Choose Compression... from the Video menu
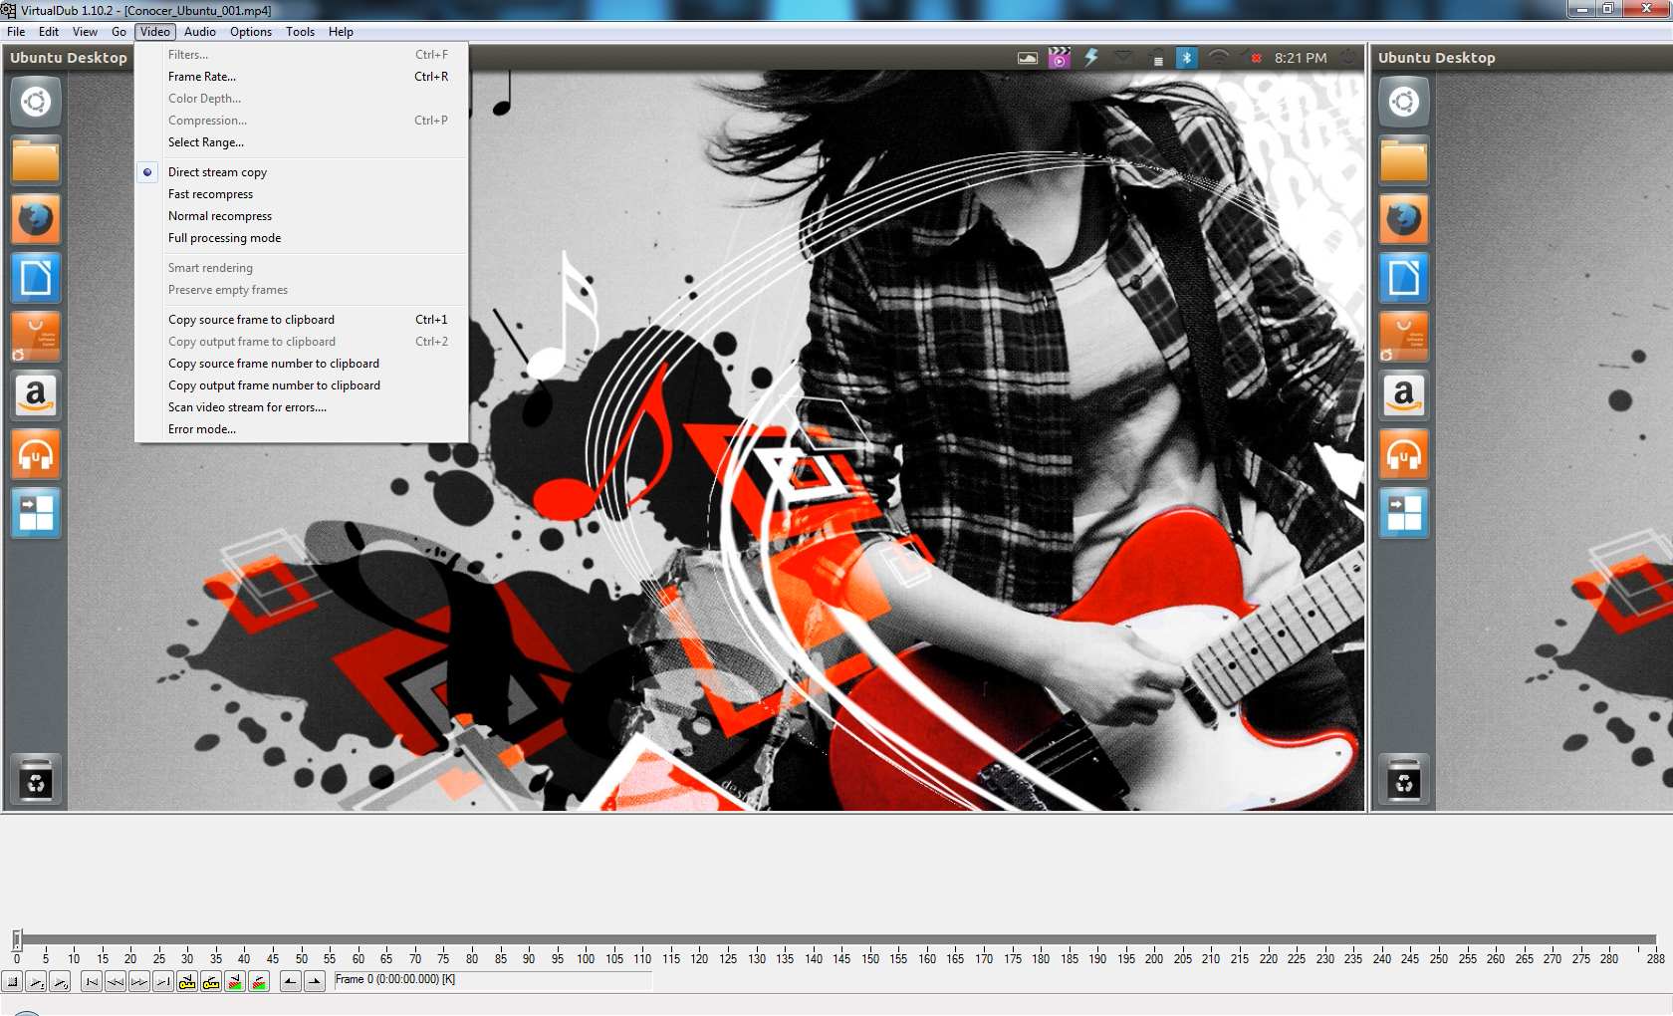 tap(302, 121)
